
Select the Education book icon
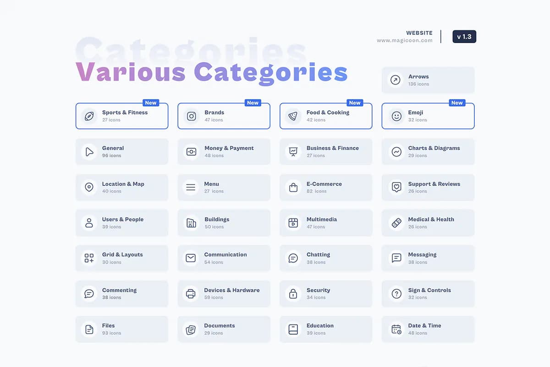(293, 329)
